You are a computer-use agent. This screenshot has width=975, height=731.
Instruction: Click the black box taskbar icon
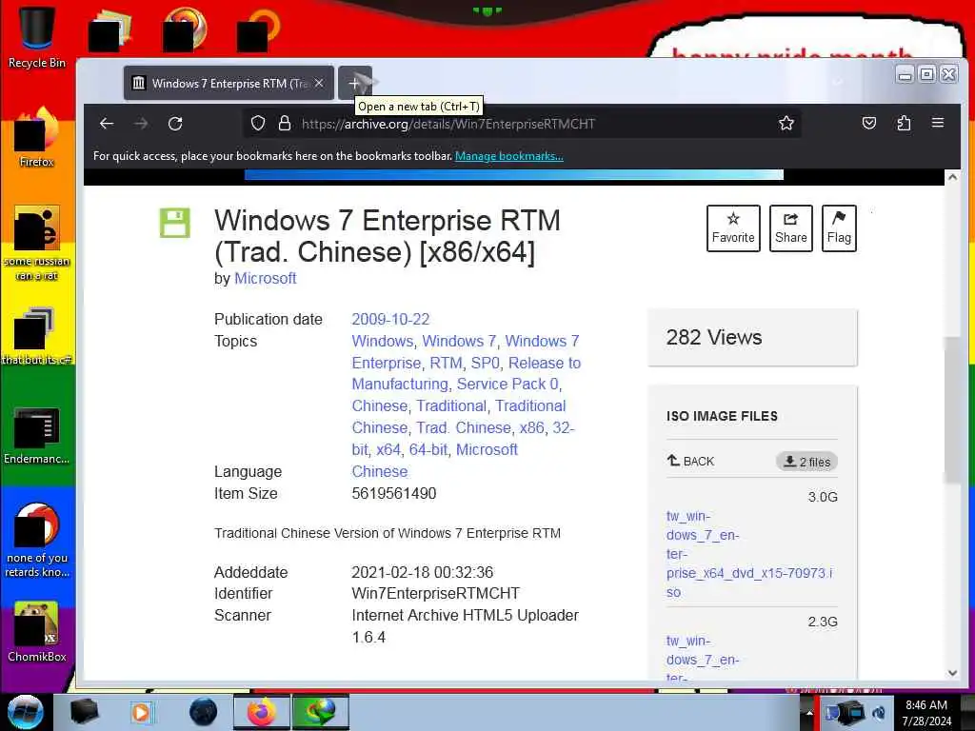tap(84, 712)
